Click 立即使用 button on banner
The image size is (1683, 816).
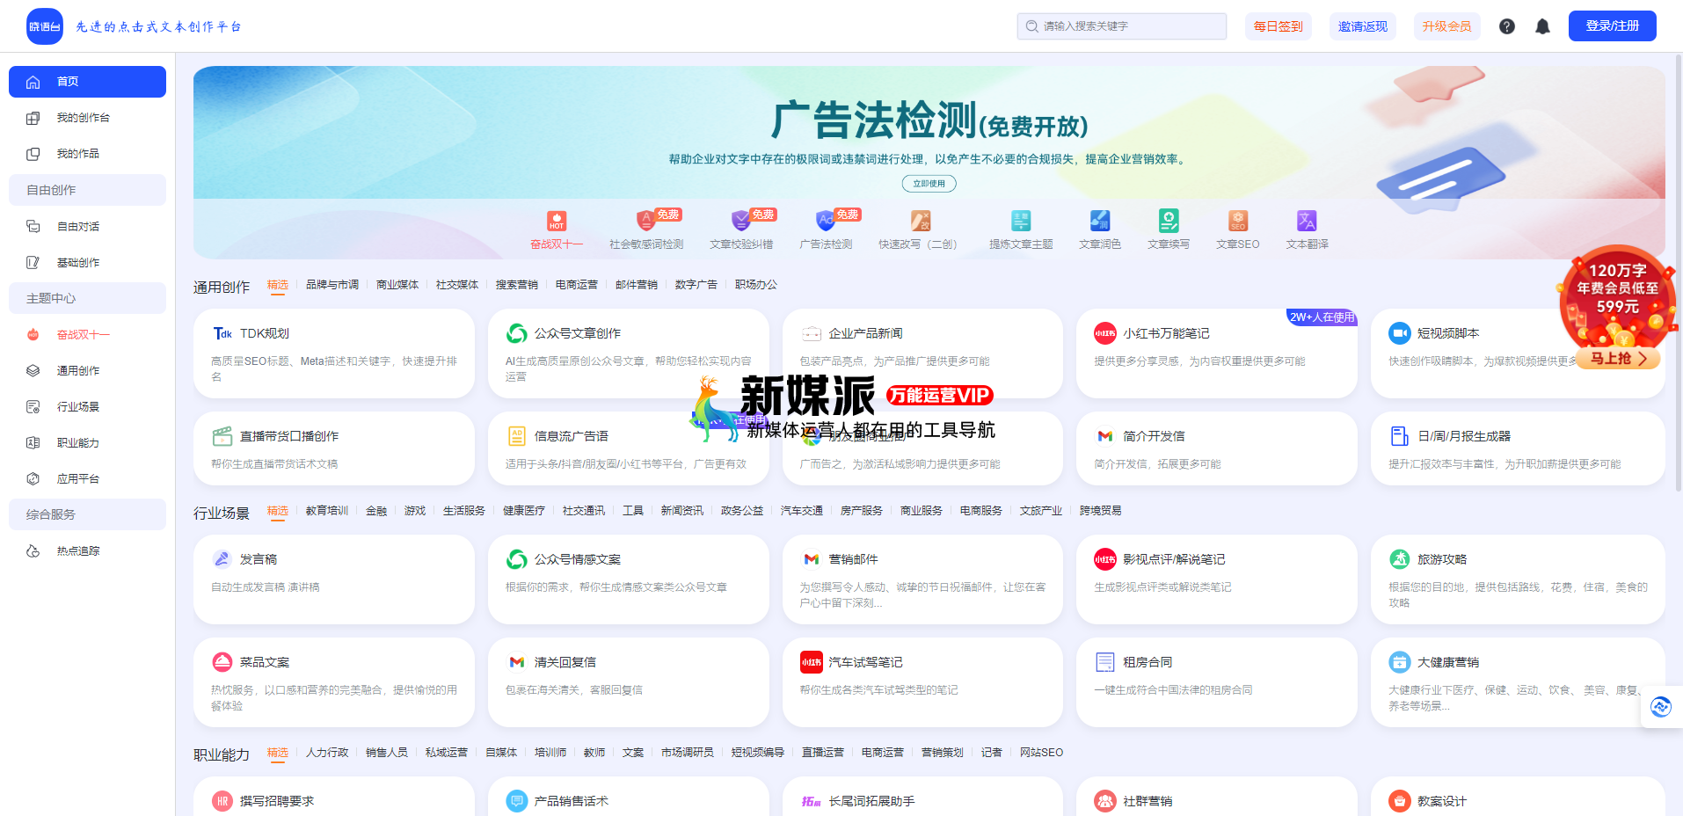point(929,184)
